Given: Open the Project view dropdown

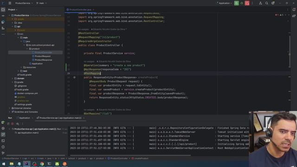Looking at the screenshot, I should tap(13, 9).
